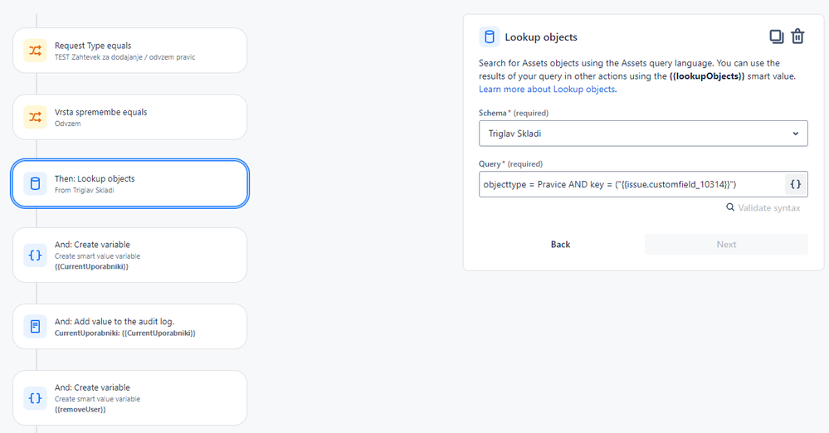Delete the Lookup objects component
829x433 pixels.
pos(797,36)
